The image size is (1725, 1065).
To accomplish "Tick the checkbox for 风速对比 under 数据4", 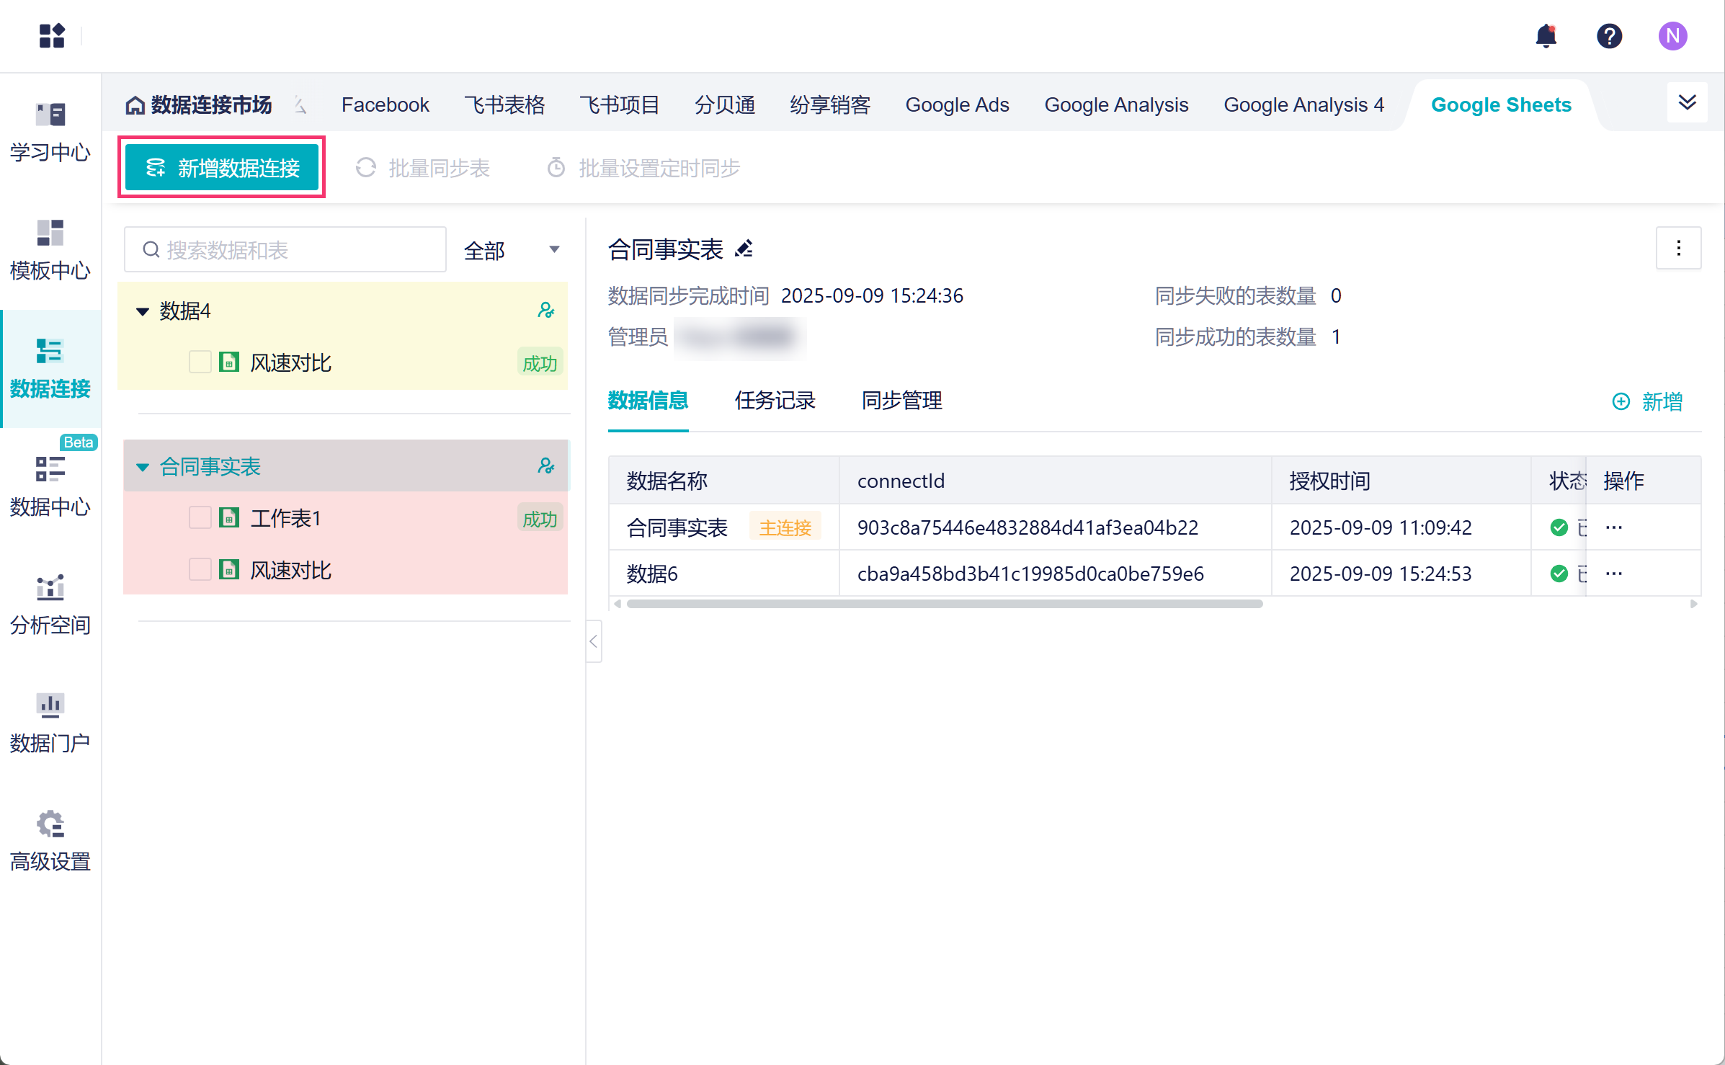I will [x=200, y=362].
